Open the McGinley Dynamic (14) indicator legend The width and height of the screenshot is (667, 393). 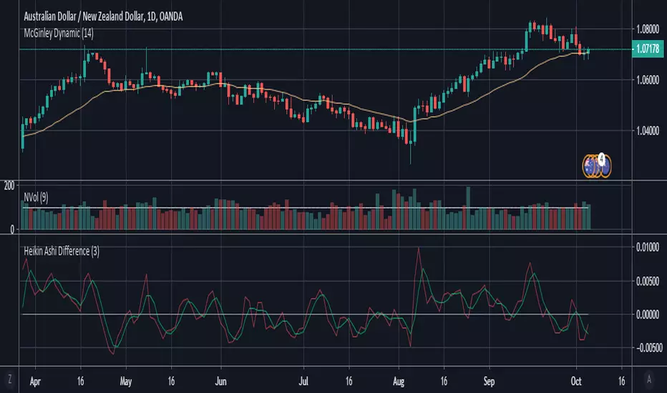[x=58, y=33]
